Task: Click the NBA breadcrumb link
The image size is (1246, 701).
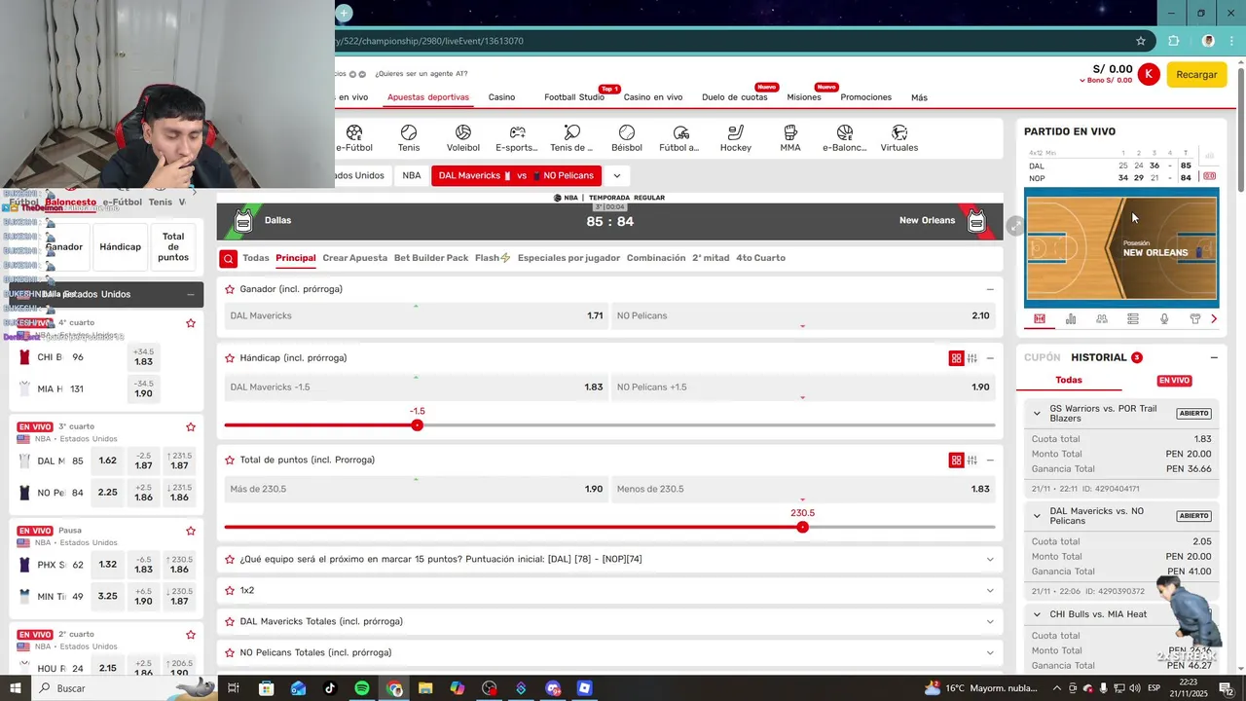Action: point(412,176)
